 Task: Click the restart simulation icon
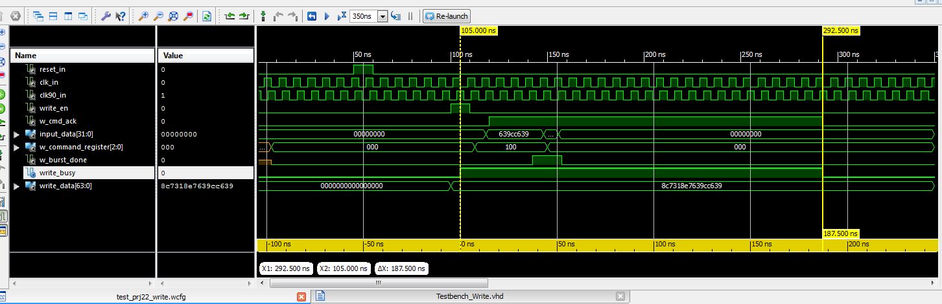[x=311, y=16]
